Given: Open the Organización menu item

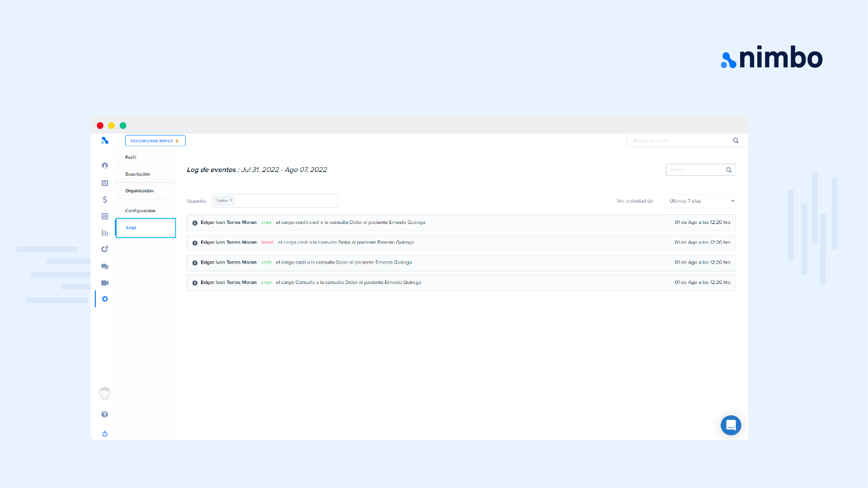Looking at the screenshot, I should click(140, 191).
